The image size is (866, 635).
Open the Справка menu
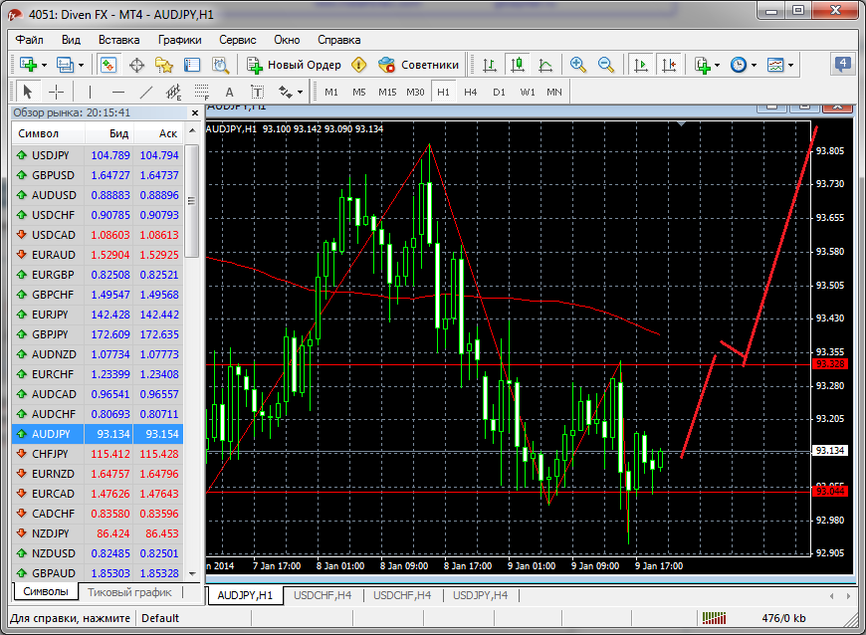pyautogui.click(x=339, y=40)
